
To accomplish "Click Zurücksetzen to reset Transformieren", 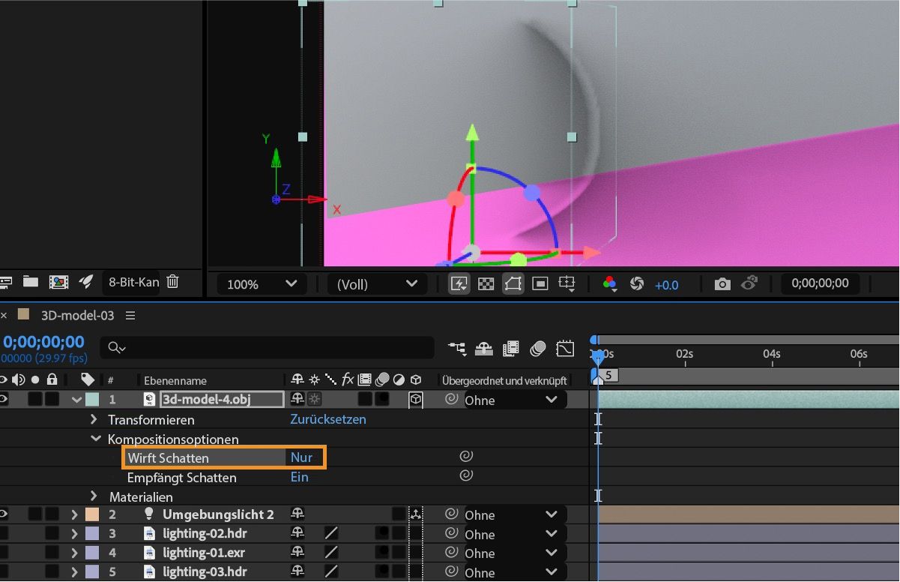I will [x=327, y=419].
